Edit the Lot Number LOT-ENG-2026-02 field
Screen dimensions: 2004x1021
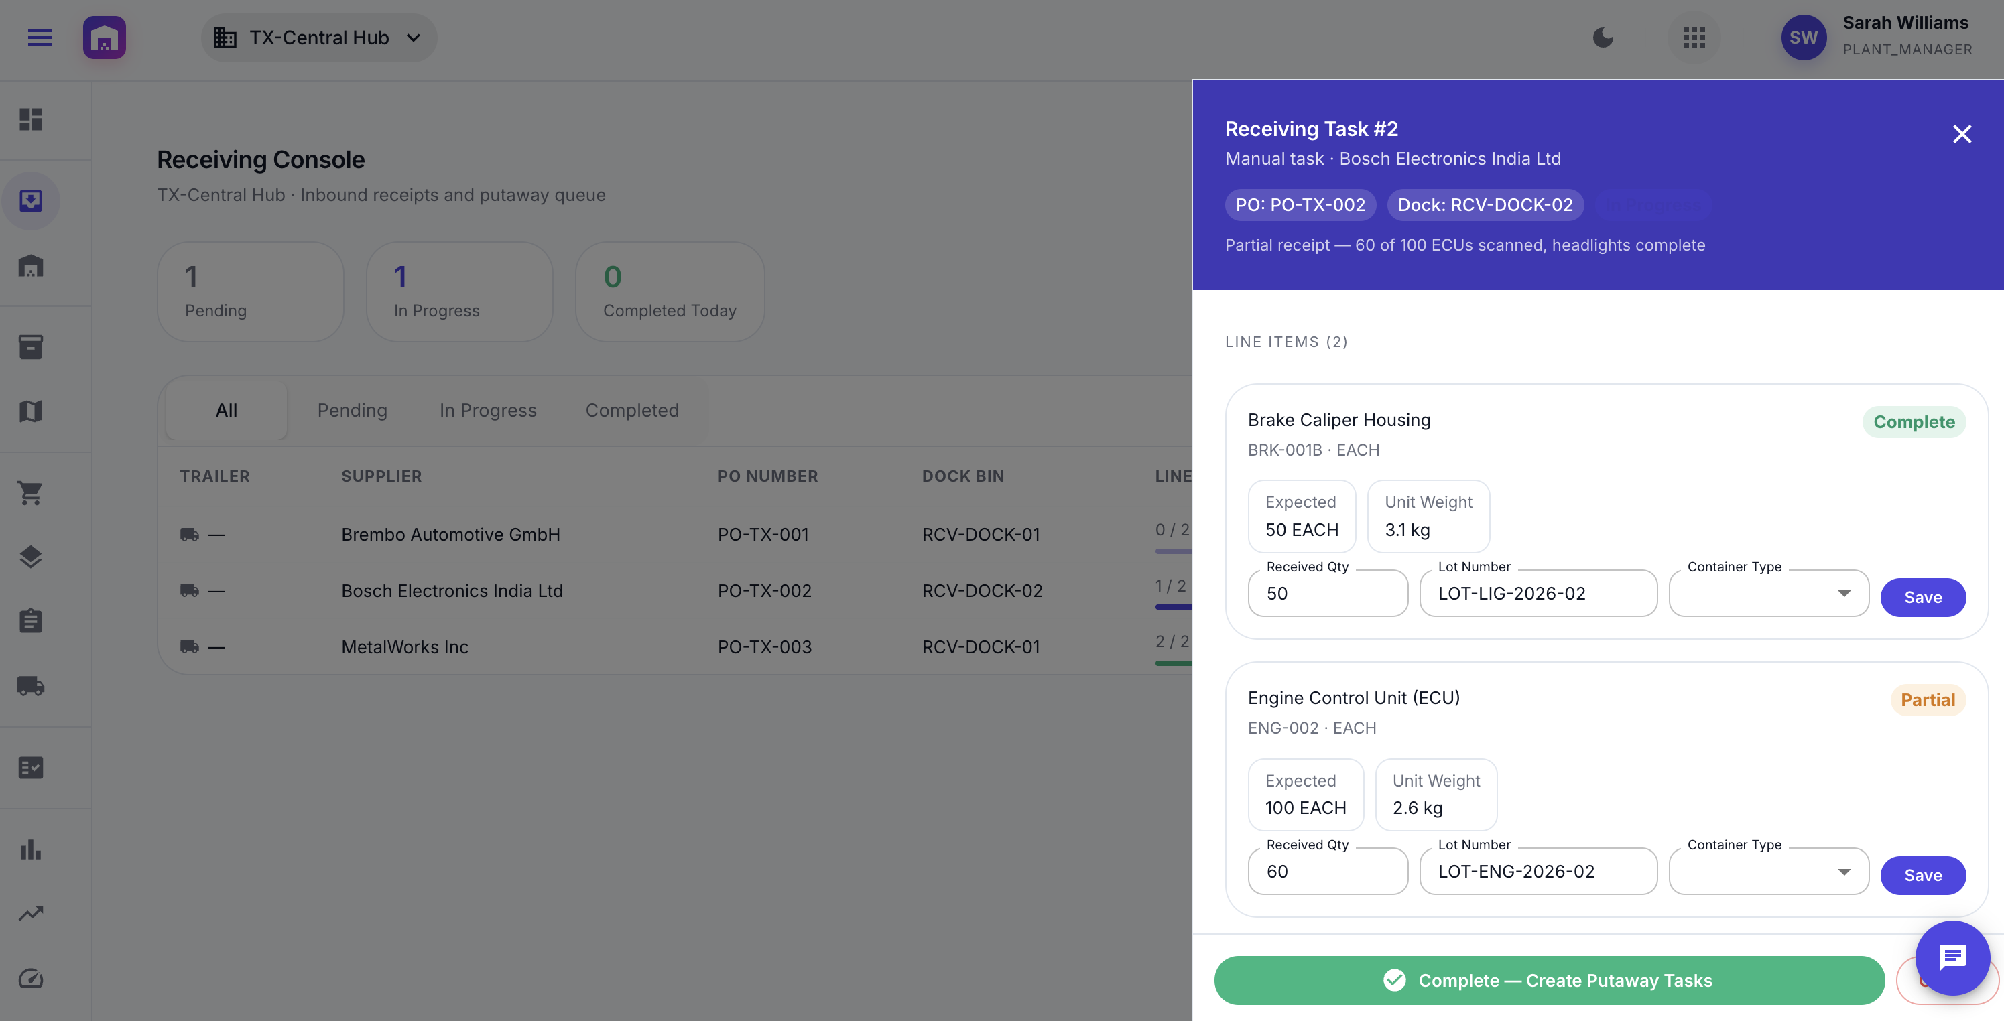pos(1538,871)
